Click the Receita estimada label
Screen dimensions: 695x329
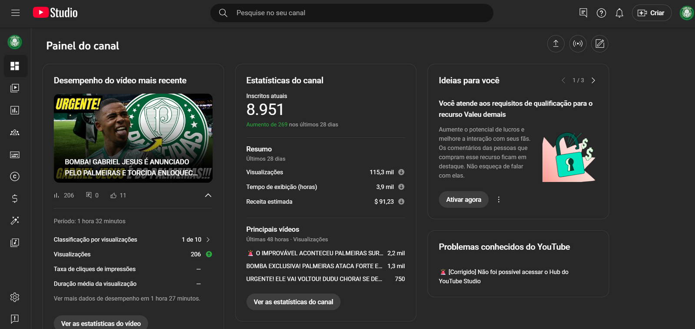(x=269, y=202)
